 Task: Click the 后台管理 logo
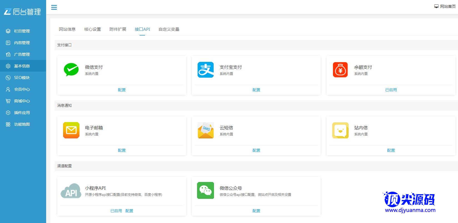click(x=23, y=12)
